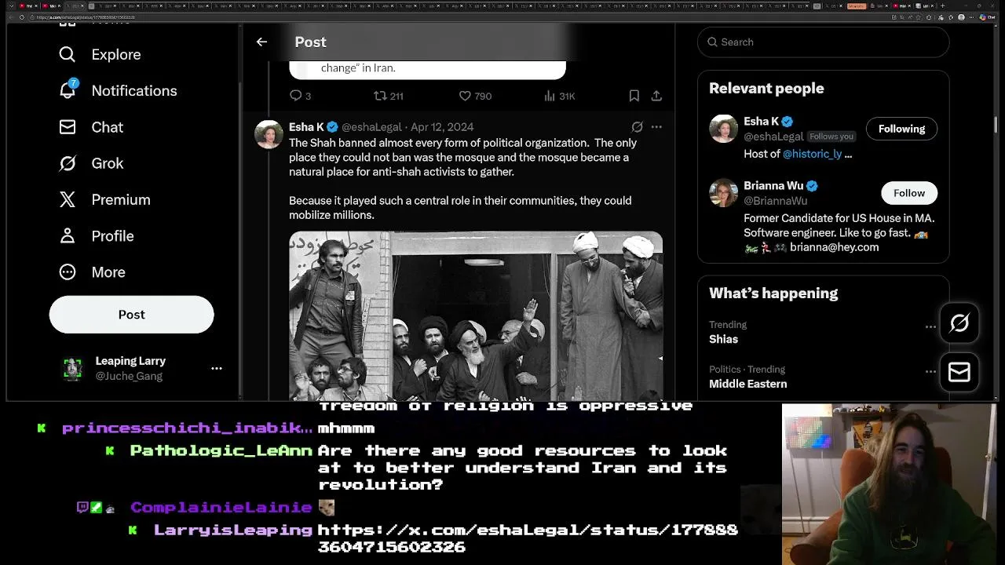Open Esha K's avatar beside the tweet
Image resolution: width=1005 pixels, height=565 pixels.
coord(269,134)
